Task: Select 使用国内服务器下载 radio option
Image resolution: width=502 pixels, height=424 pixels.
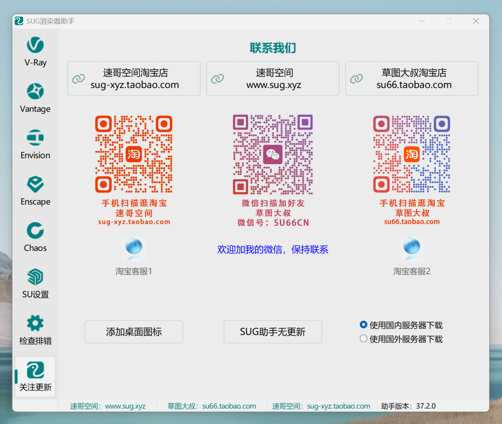Action: click(363, 325)
